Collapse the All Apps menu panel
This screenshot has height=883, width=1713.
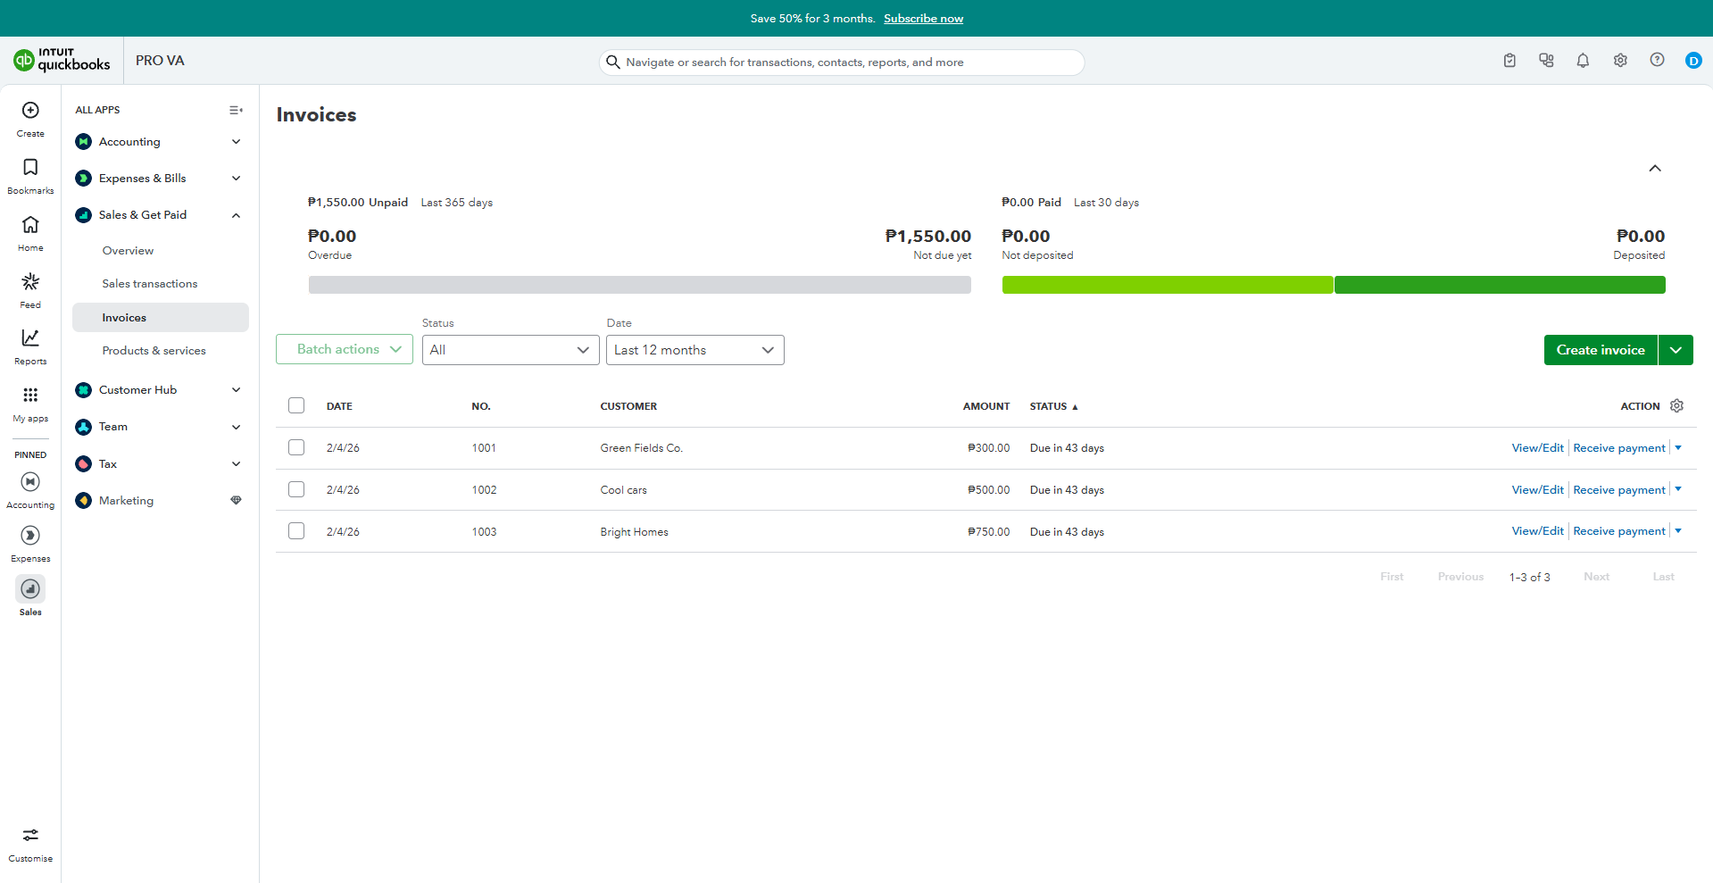click(x=236, y=110)
